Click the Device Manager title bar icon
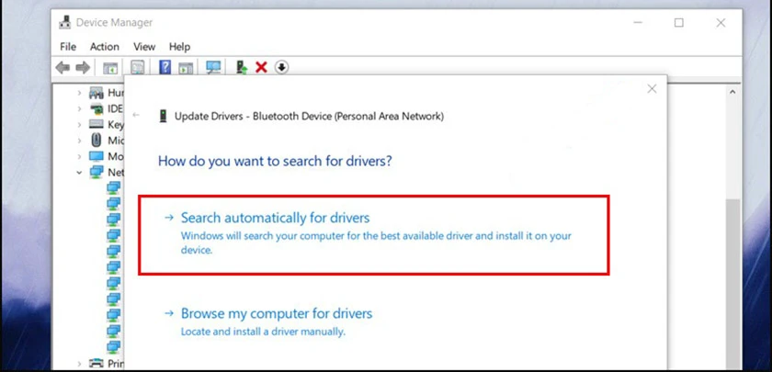This screenshot has width=772, height=372. point(64,22)
